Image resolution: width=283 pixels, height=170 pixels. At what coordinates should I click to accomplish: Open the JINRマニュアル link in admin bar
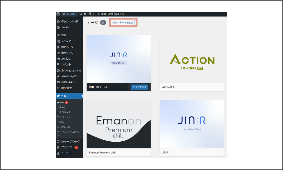click(x=116, y=14)
